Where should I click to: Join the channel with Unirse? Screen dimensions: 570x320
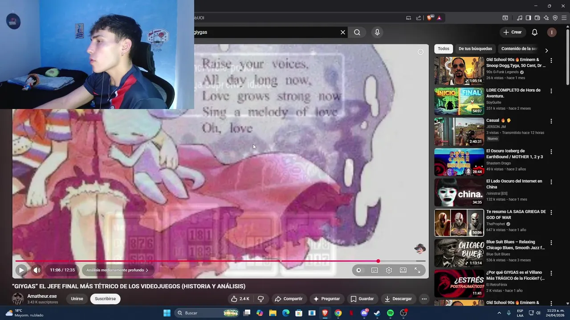click(77, 299)
